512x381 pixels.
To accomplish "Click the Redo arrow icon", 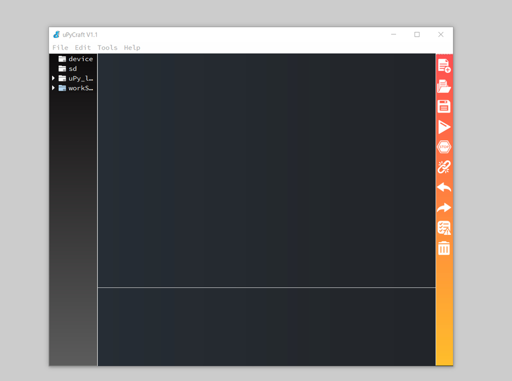I will click(444, 208).
